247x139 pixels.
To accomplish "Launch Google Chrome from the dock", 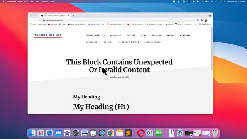I will pos(111,133).
